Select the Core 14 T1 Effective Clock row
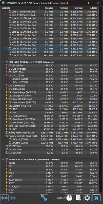This screenshot has width=103, height=204. 51,49
